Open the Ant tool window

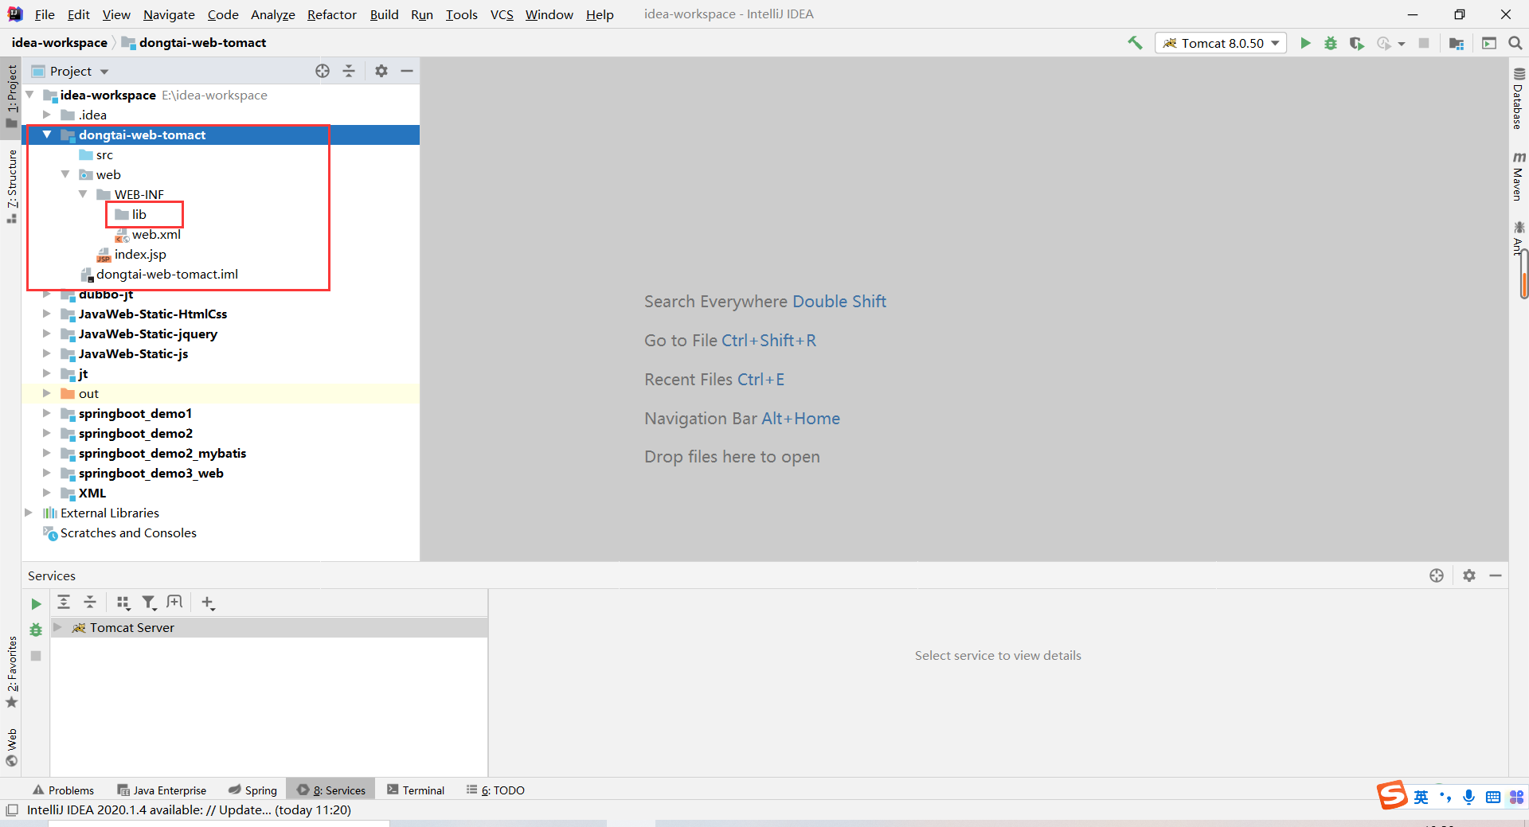coord(1518,238)
